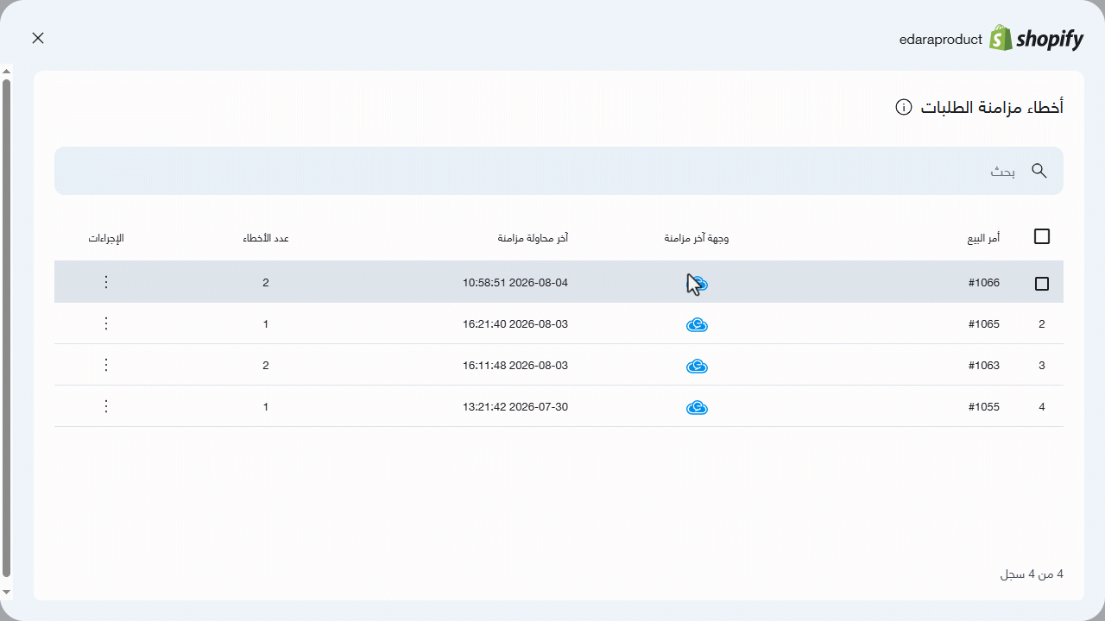Screen dimensions: 1105x621
Task: Select order number #1055
Action: coord(984,407)
